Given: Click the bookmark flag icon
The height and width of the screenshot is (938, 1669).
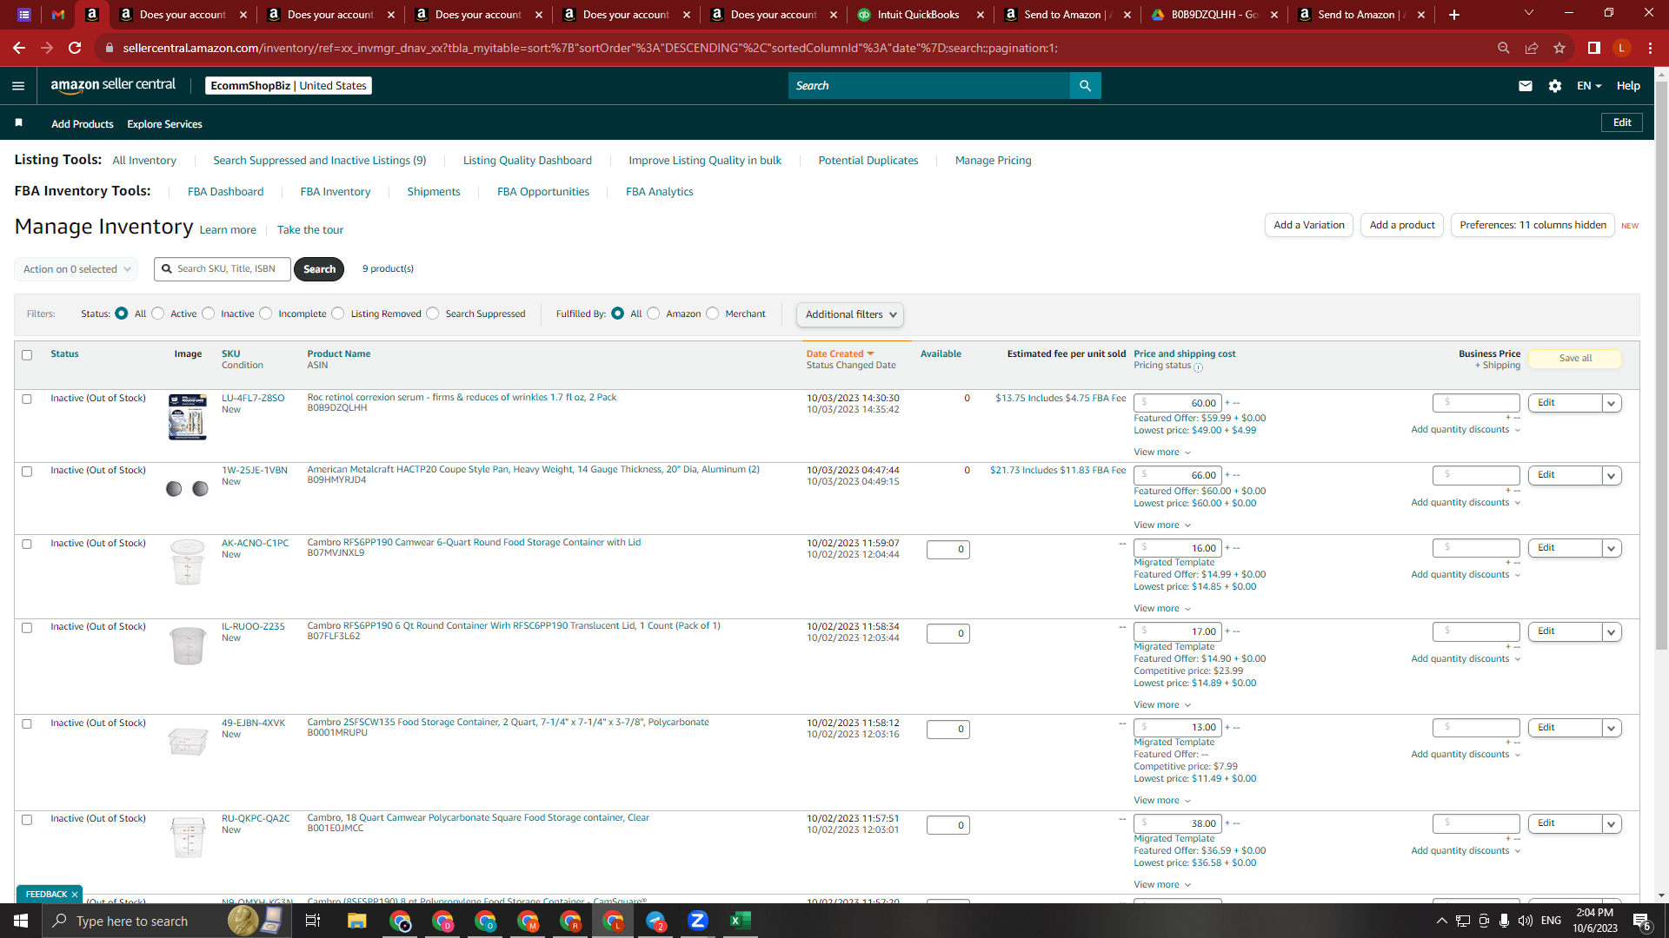Looking at the screenshot, I should (18, 122).
